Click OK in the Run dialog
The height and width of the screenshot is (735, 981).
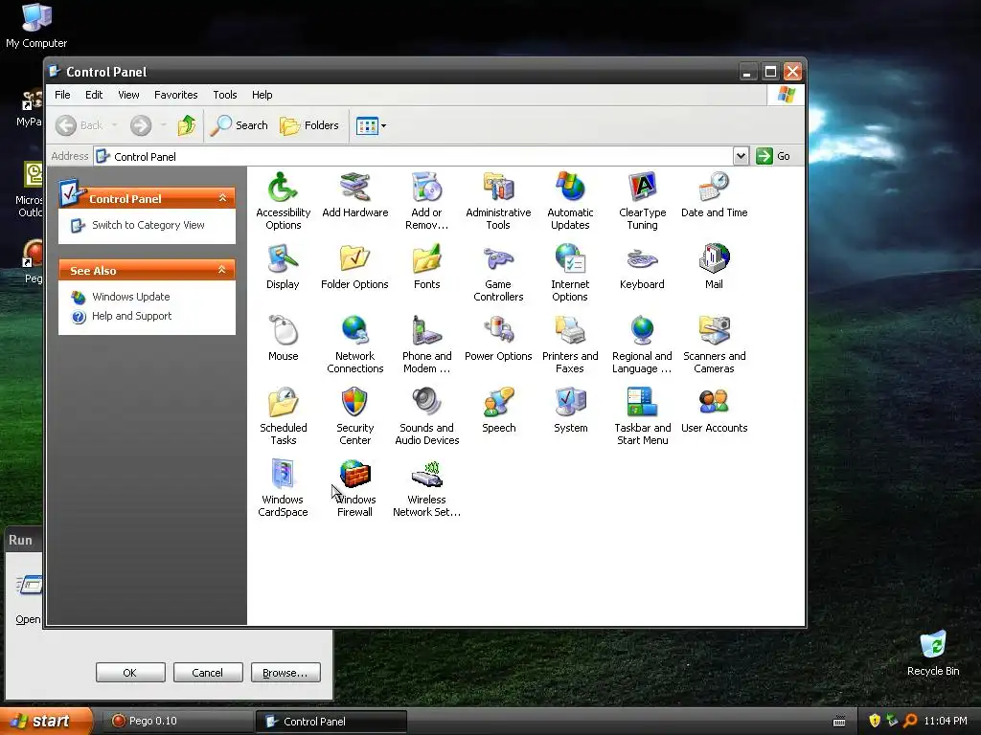130,673
